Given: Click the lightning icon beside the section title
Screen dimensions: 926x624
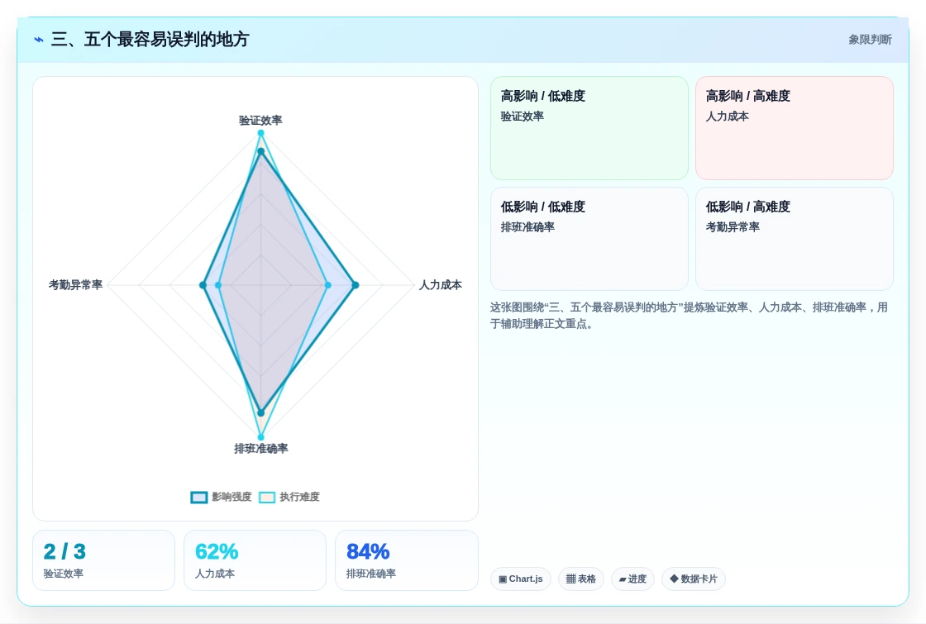Looking at the screenshot, I should pos(39,40).
